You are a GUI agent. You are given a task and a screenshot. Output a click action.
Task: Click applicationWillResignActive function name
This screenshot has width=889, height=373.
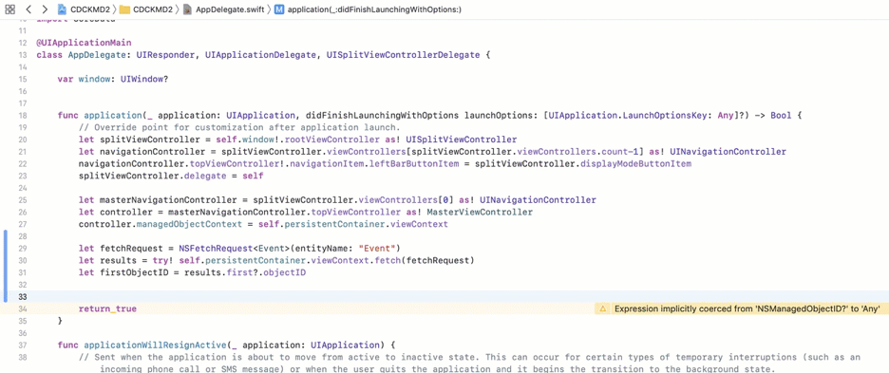click(x=156, y=345)
